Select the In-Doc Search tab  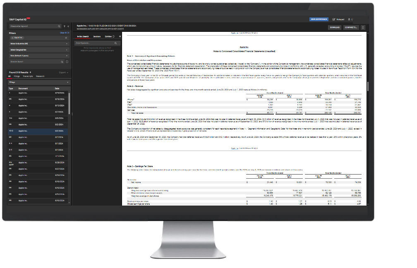pos(83,36)
